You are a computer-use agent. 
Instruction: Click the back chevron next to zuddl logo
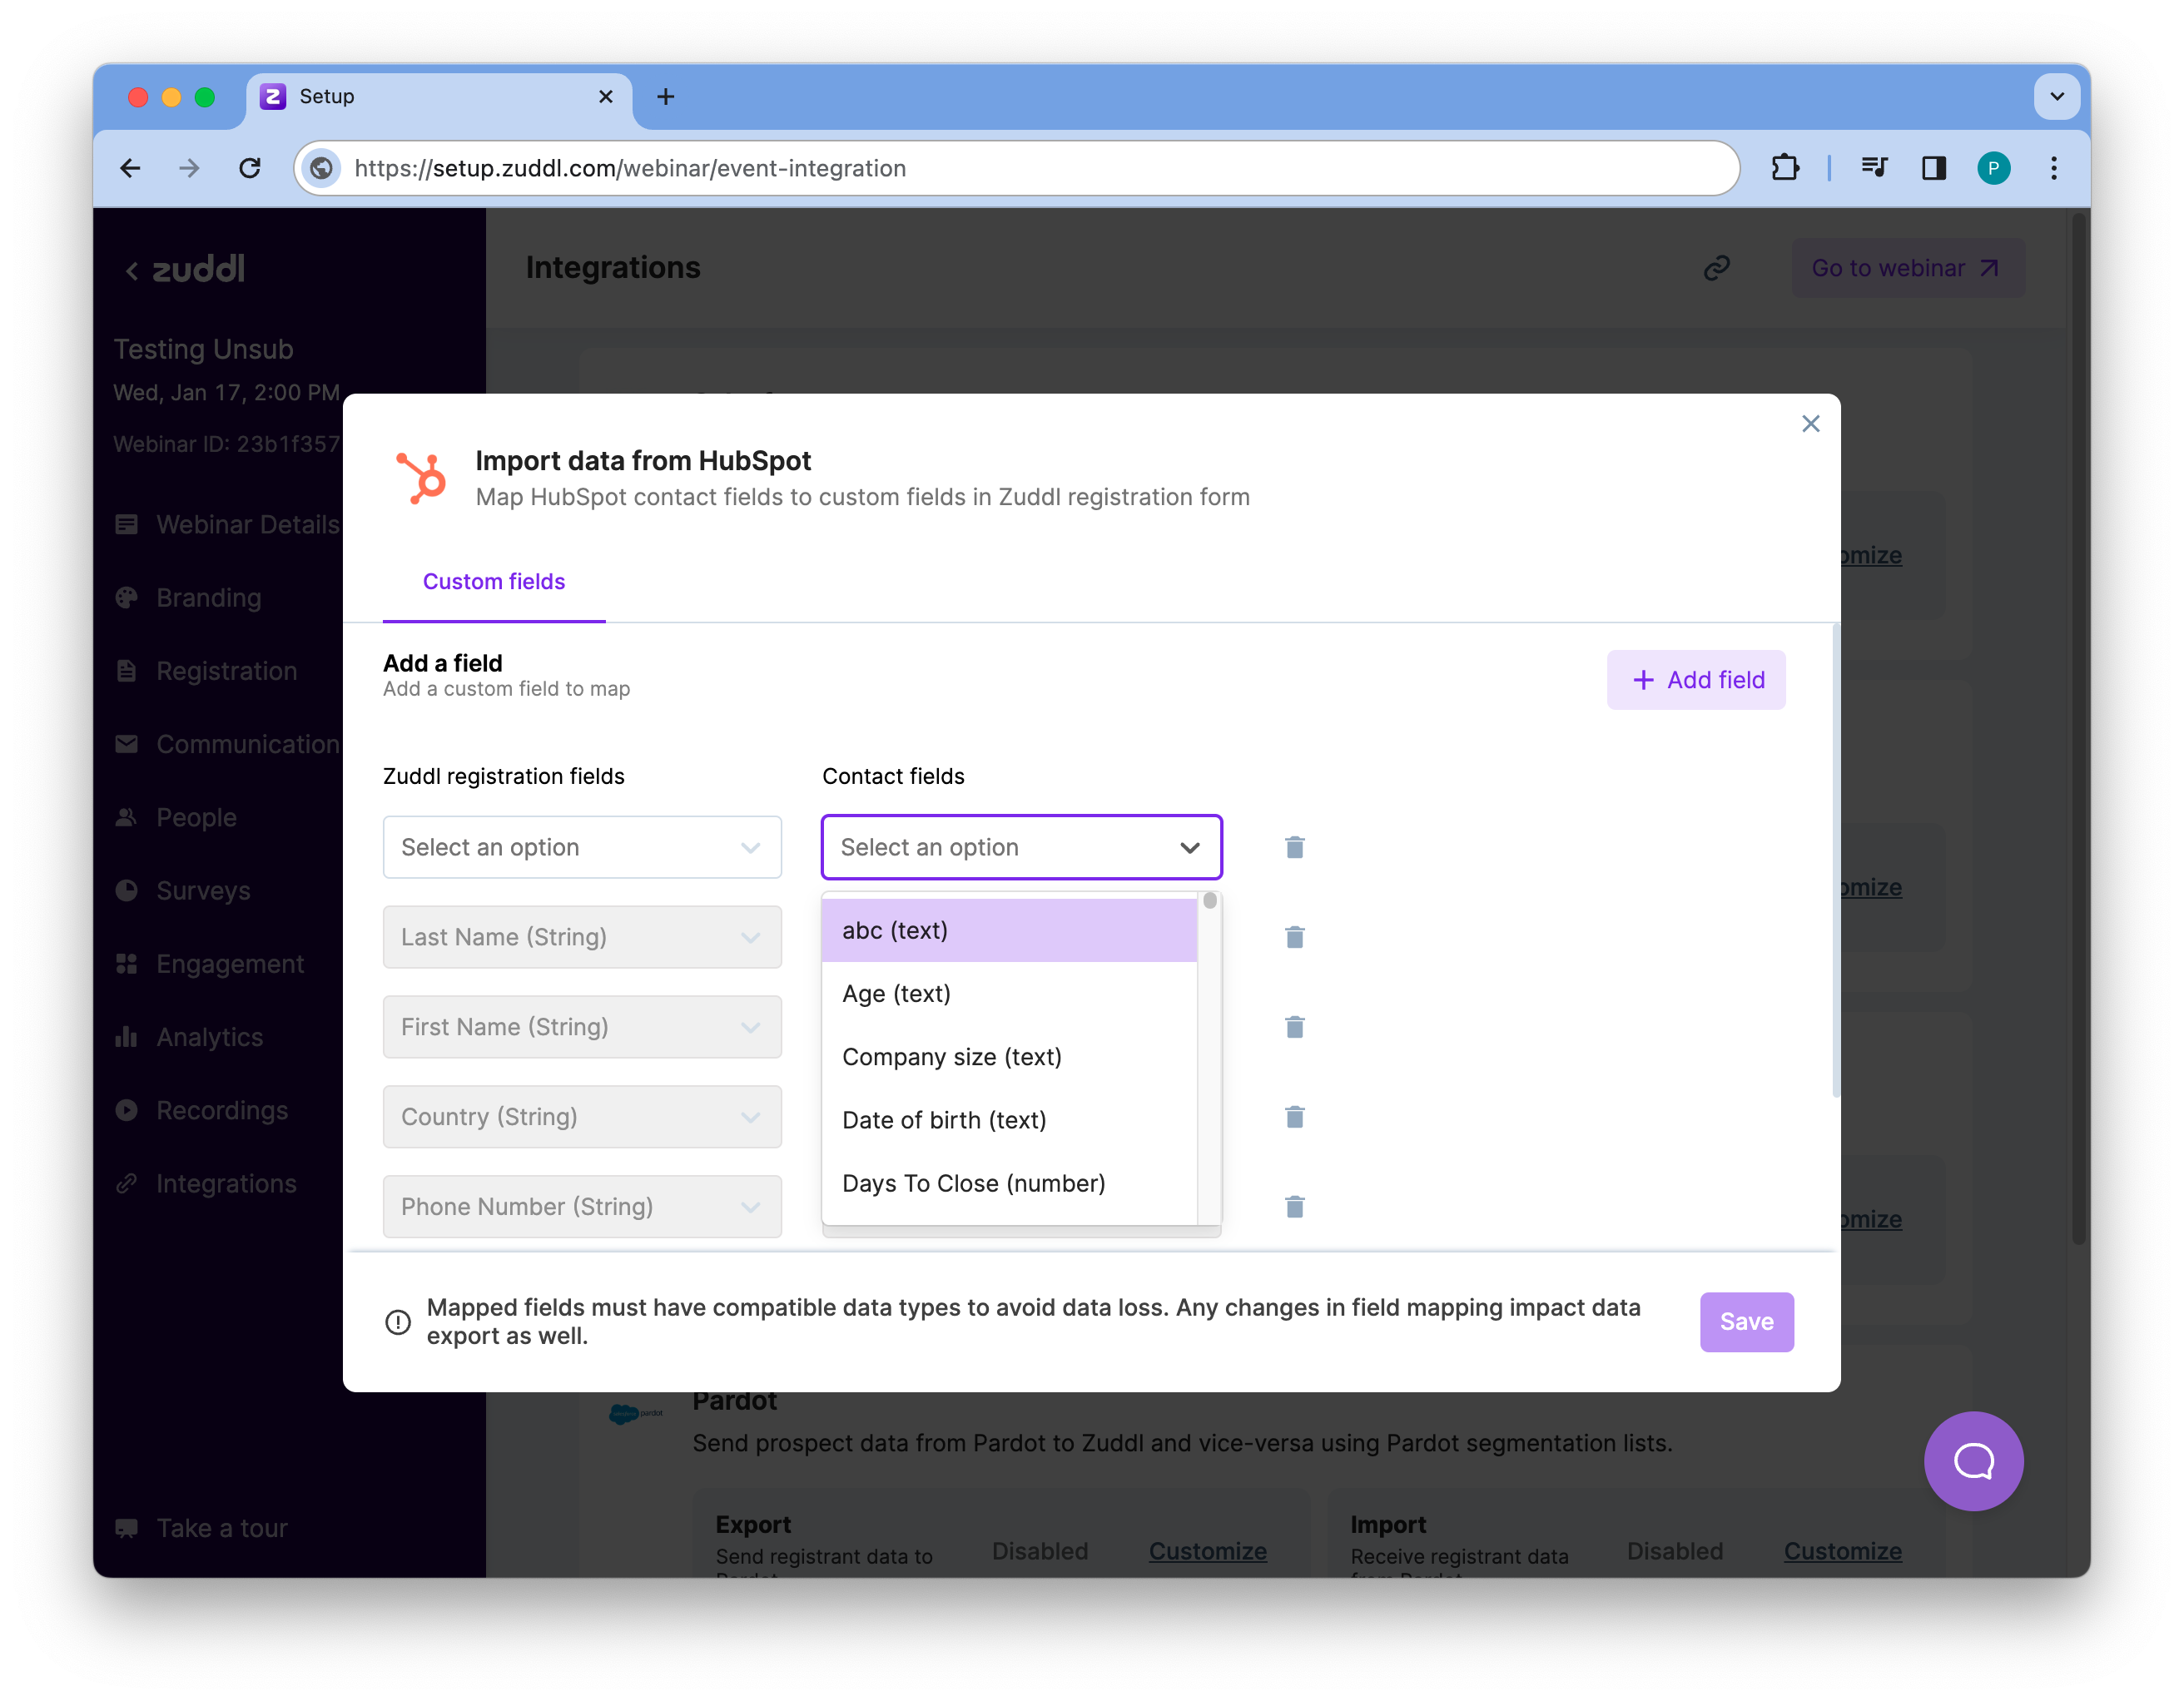[x=132, y=270]
